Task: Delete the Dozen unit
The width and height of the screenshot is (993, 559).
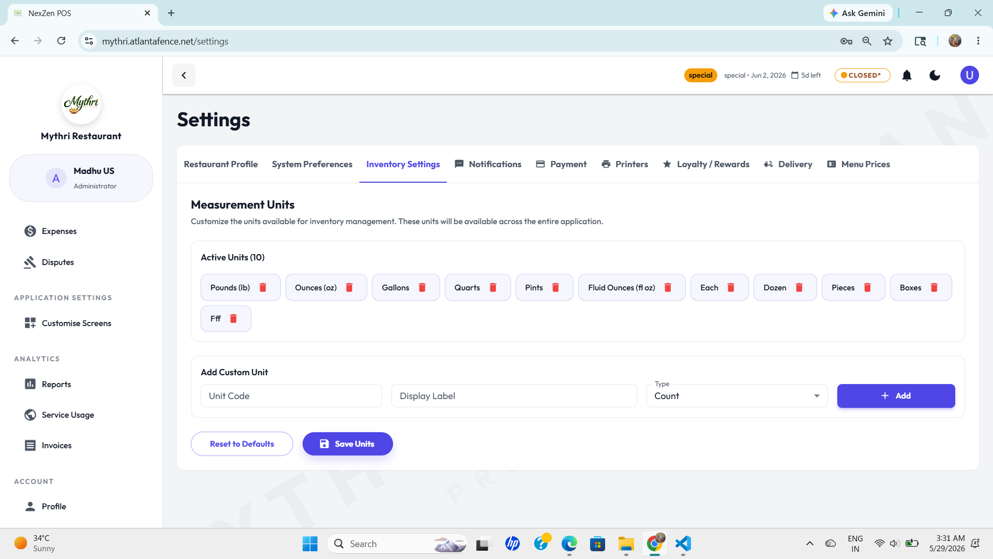Action: 799,288
